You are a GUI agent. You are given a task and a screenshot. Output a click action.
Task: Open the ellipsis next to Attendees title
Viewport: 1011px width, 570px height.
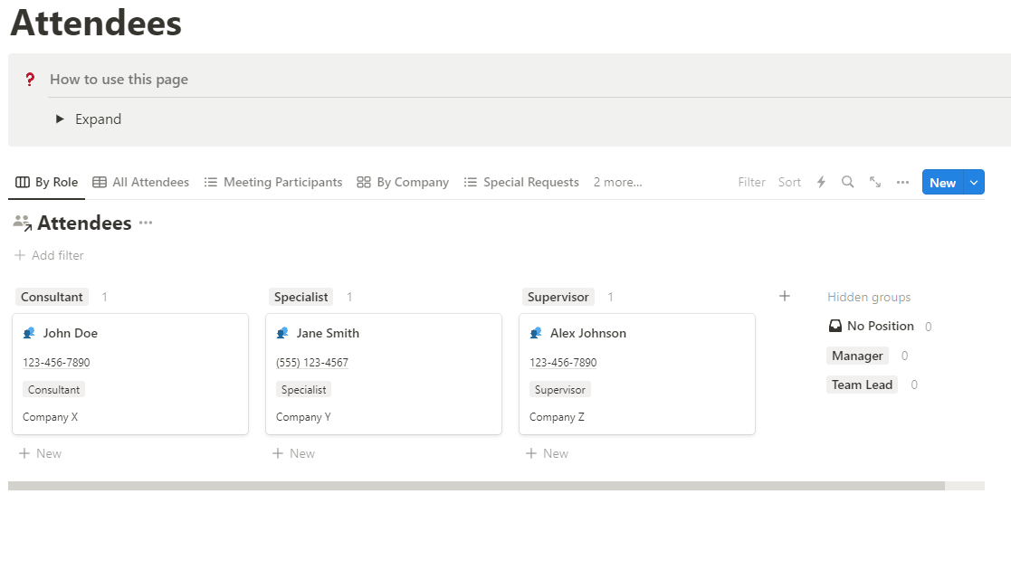coord(146,223)
